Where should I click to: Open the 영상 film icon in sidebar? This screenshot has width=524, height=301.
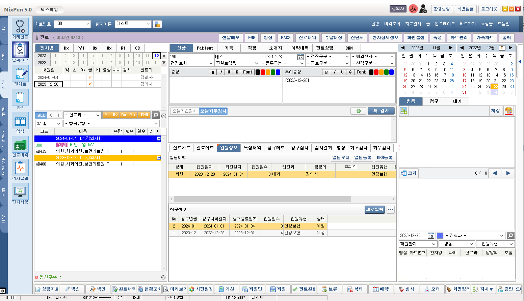[x=20, y=121]
